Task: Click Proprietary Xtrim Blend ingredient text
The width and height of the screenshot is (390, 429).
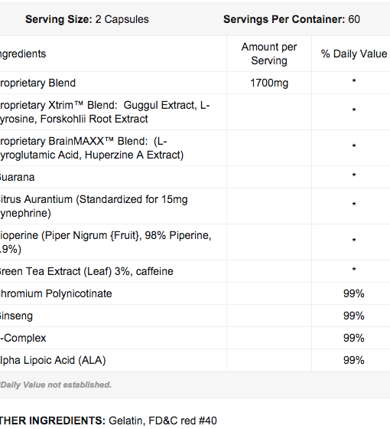Action: pyautogui.click(x=105, y=112)
